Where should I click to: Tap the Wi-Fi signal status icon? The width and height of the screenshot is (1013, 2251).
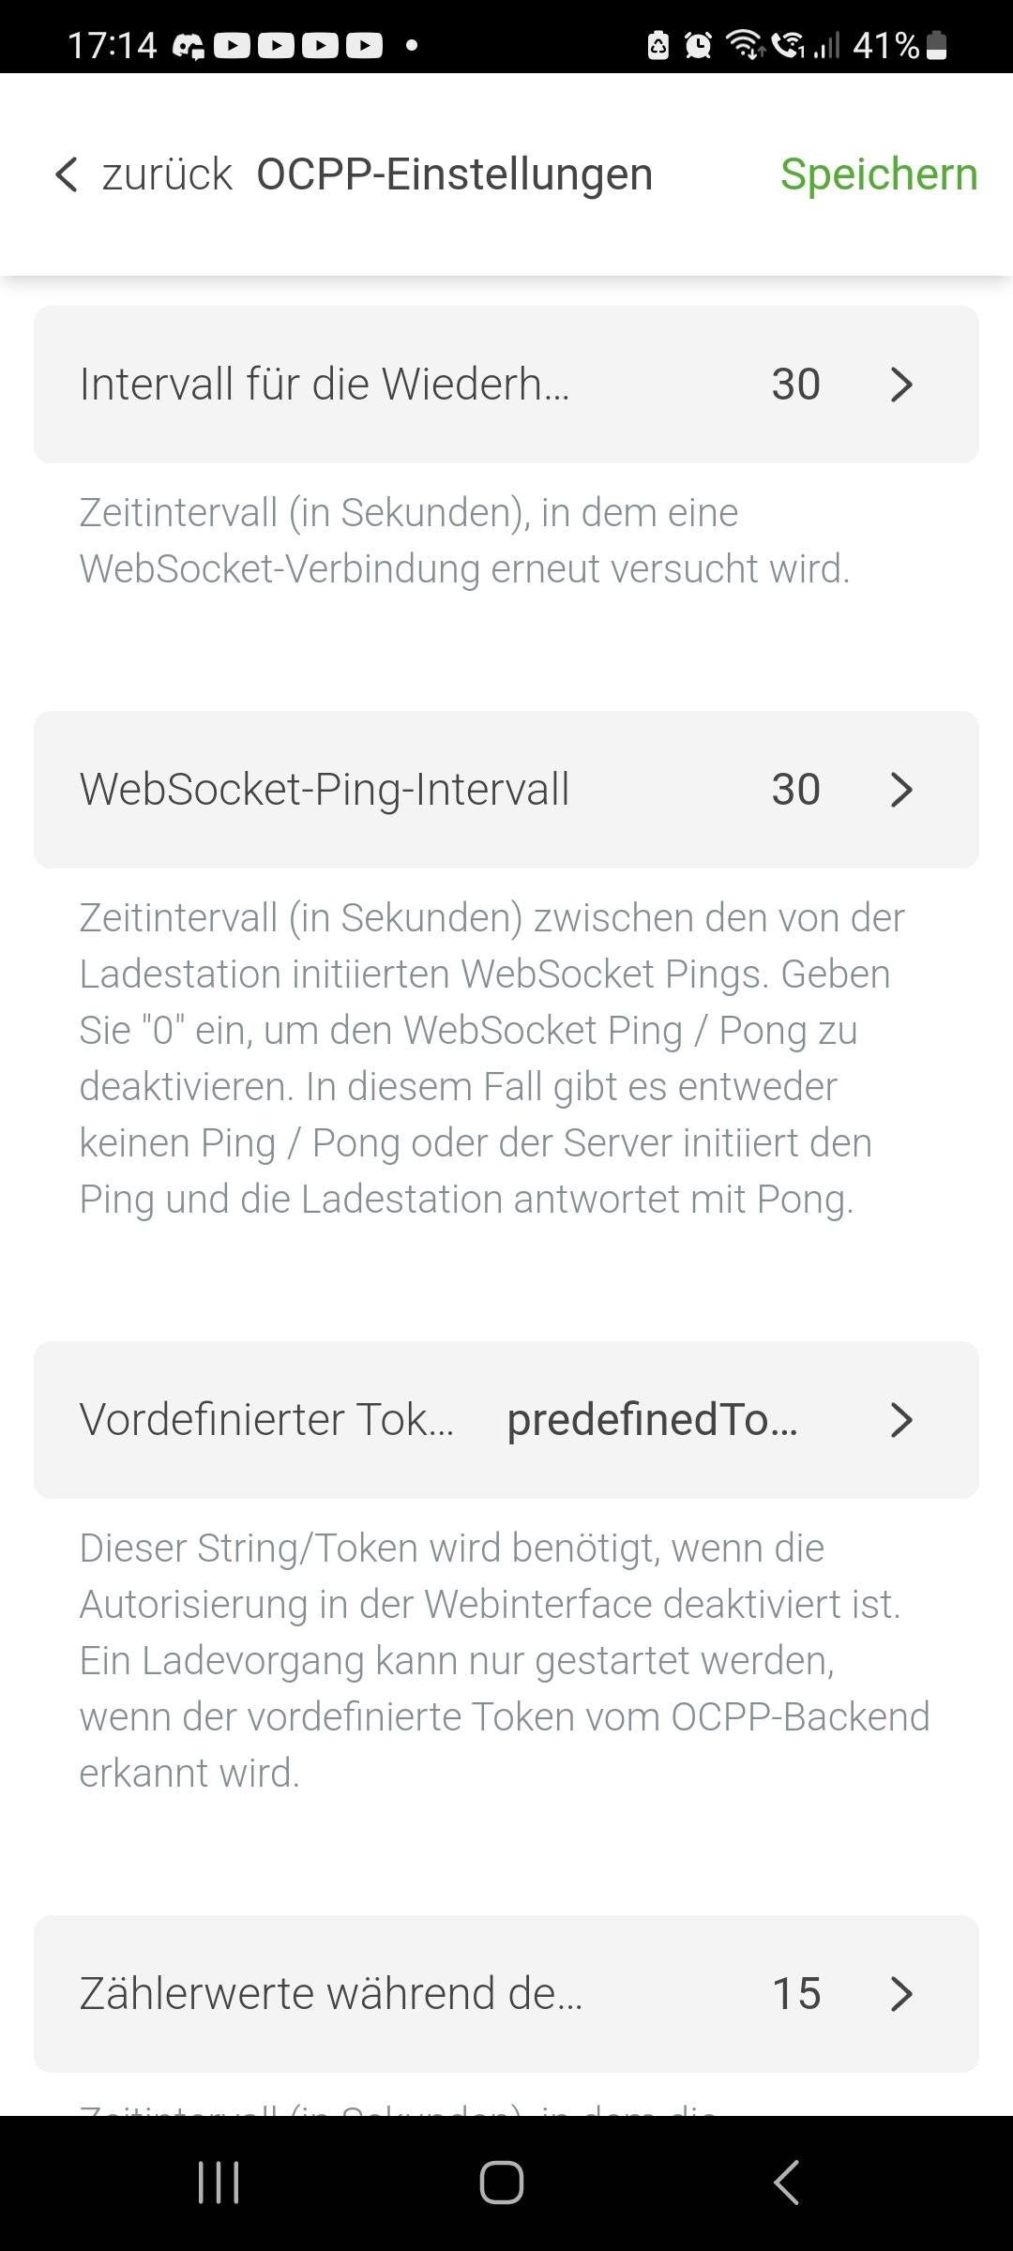746,45
